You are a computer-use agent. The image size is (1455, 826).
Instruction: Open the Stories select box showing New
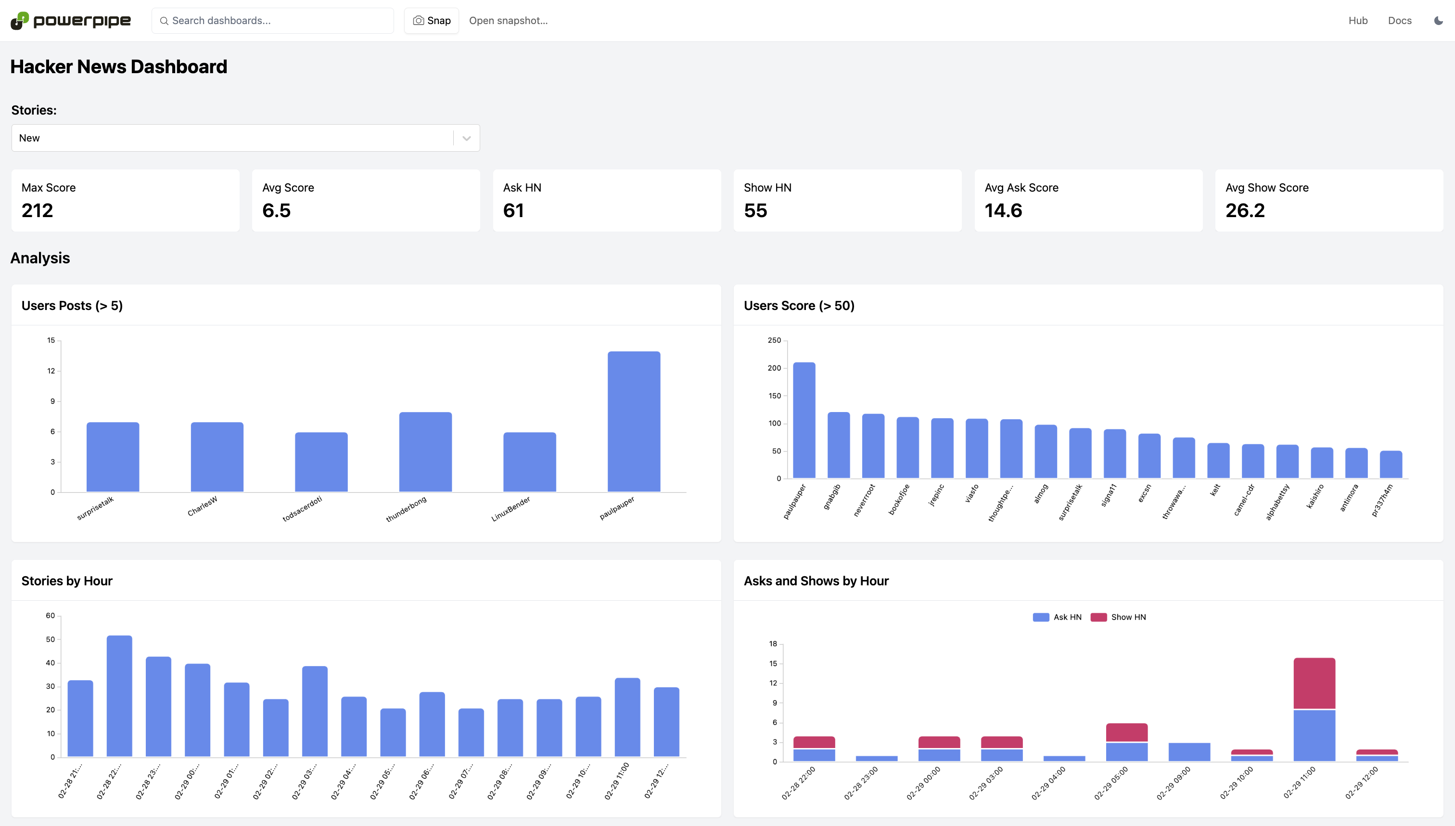(x=232, y=138)
